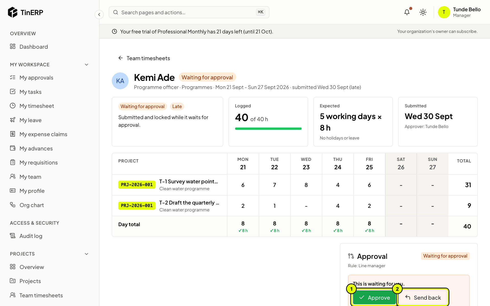Screen dimensions: 490x306
Task: Click the first PRJ-2026-001 badge for T-1
Action: [137, 185]
